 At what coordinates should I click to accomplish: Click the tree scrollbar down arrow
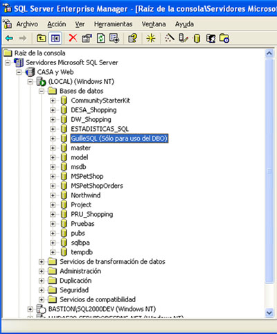[269, 313]
